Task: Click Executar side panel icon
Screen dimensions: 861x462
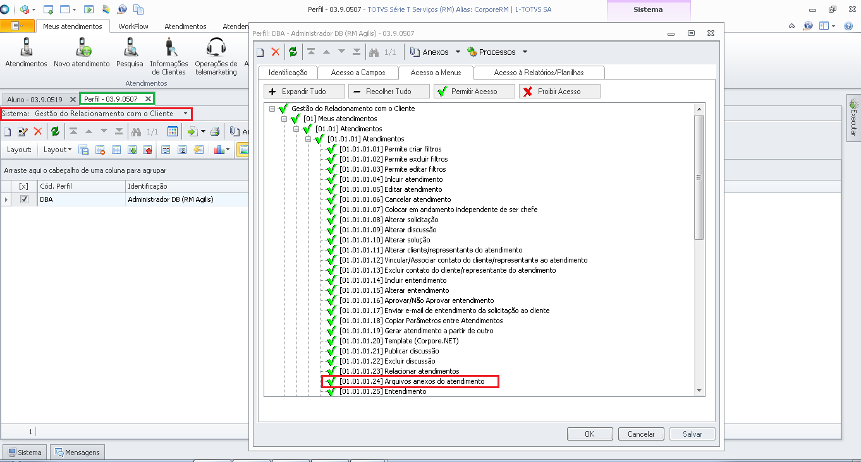Action: (x=853, y=117)
